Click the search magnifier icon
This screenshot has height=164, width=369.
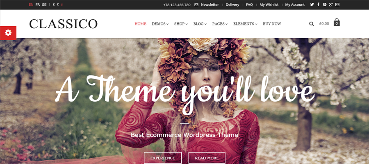pos(311,24)
